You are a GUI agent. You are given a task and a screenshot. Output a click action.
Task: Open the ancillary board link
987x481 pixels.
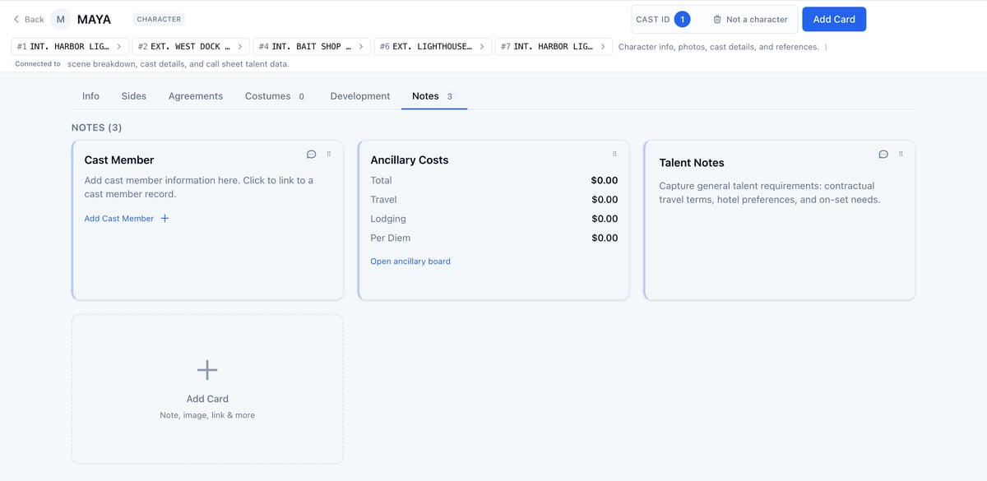click(410, 261)
